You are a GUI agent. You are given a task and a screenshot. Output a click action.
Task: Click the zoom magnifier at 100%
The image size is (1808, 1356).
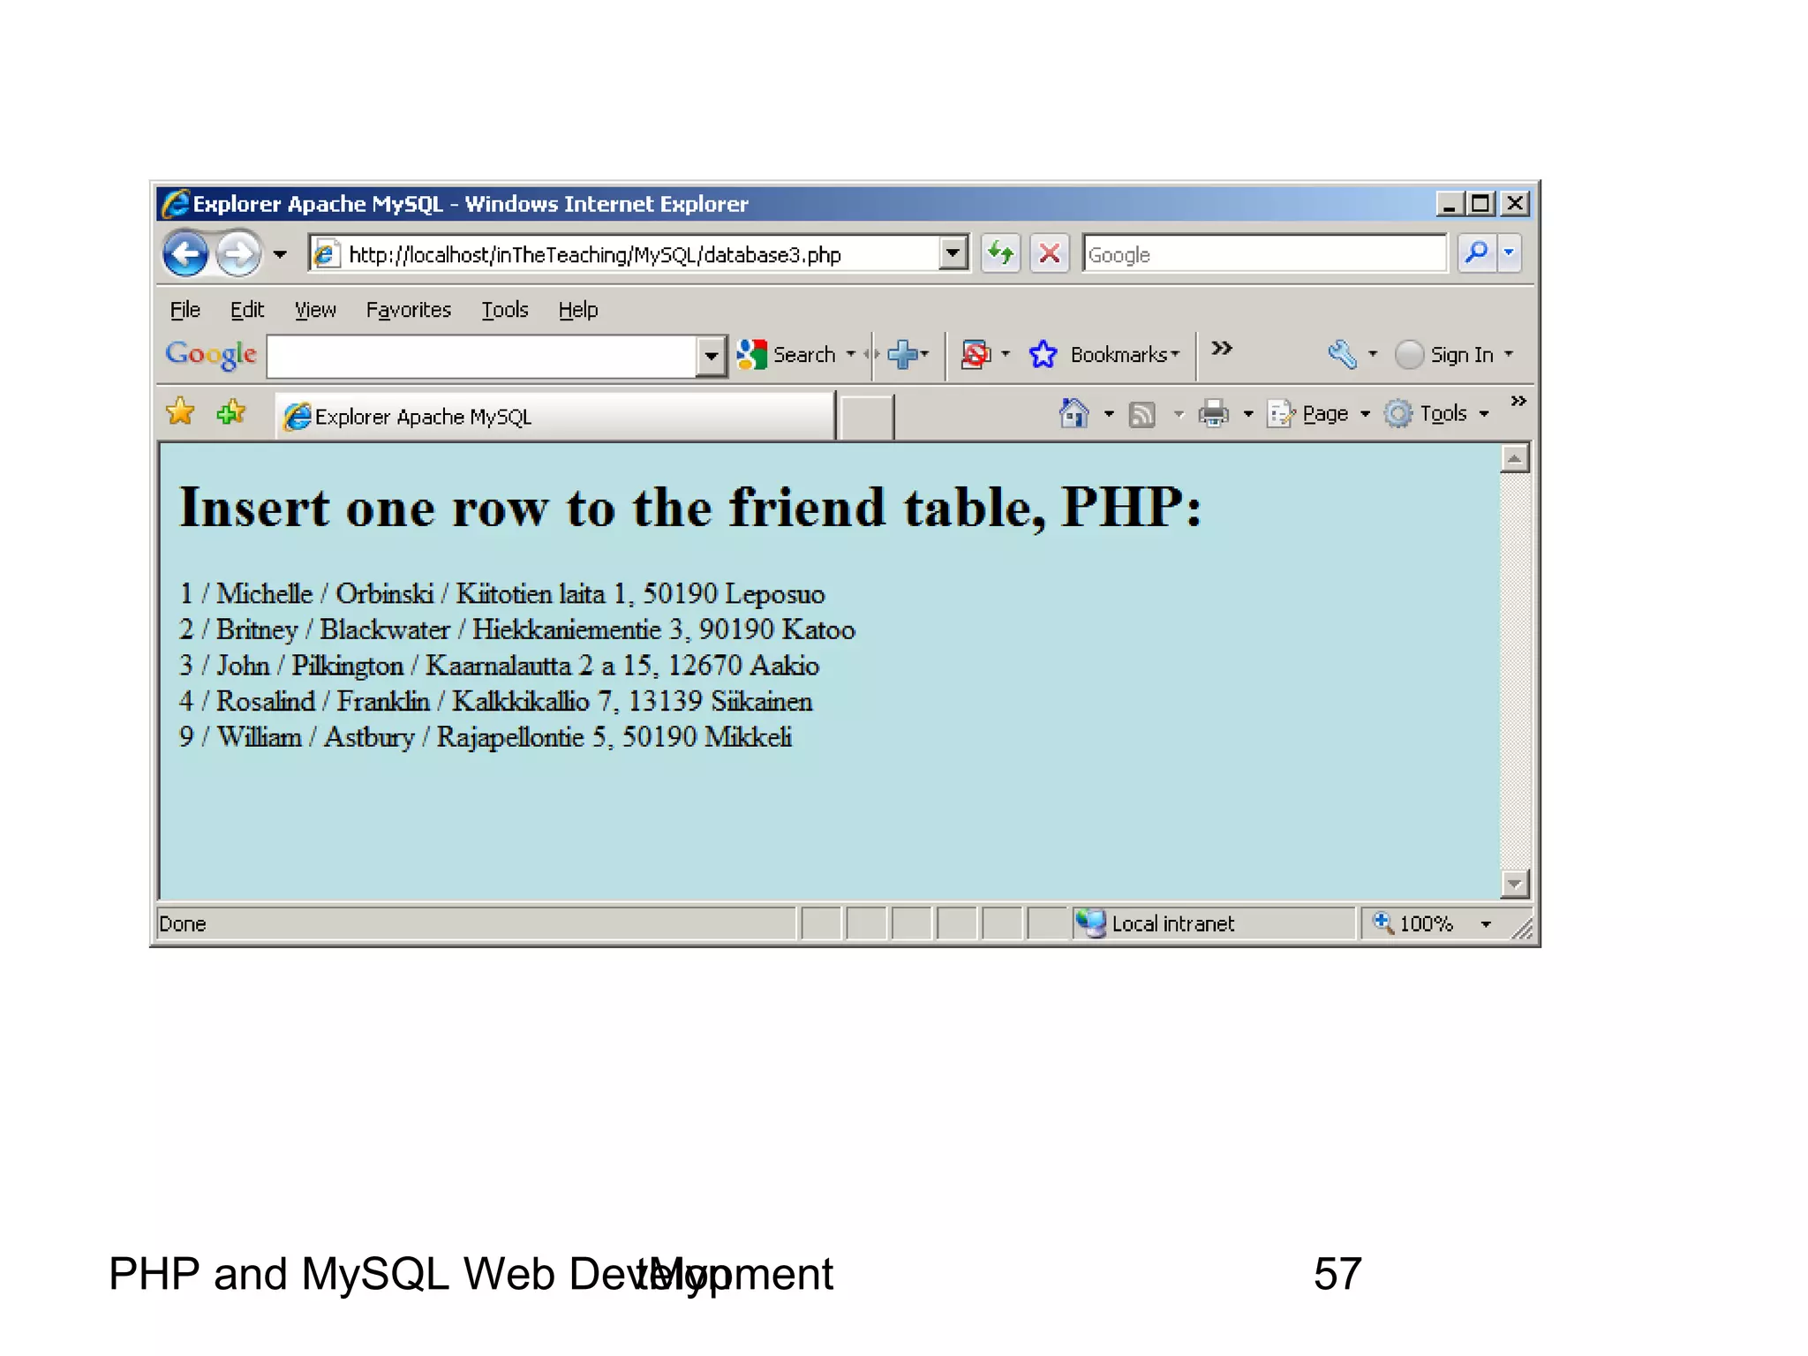point(1383,923)
